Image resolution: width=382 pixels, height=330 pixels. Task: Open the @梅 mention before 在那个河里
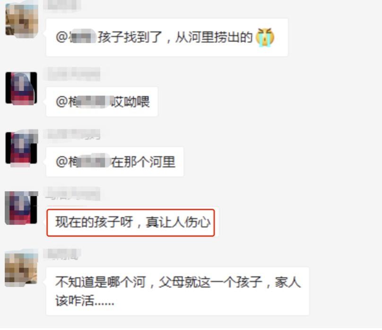(x=83, y=162)
